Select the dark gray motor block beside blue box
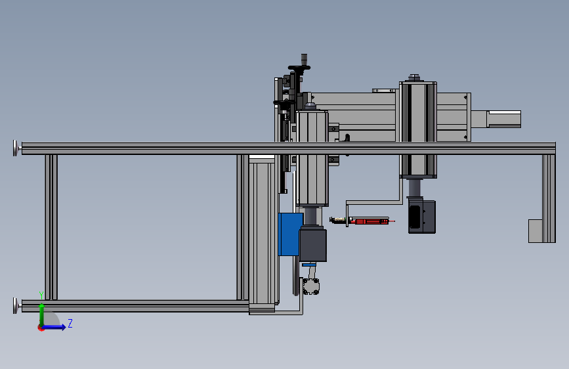The height and width of the screenshot is (369, 569). (312, 244)
